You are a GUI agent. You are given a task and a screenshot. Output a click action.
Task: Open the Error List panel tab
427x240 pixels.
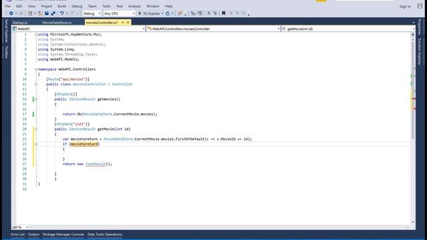[x=18, y=234]
